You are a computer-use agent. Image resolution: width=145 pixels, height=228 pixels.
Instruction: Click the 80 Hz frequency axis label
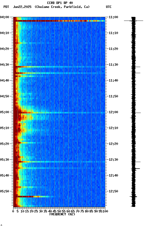coord(87,211)
